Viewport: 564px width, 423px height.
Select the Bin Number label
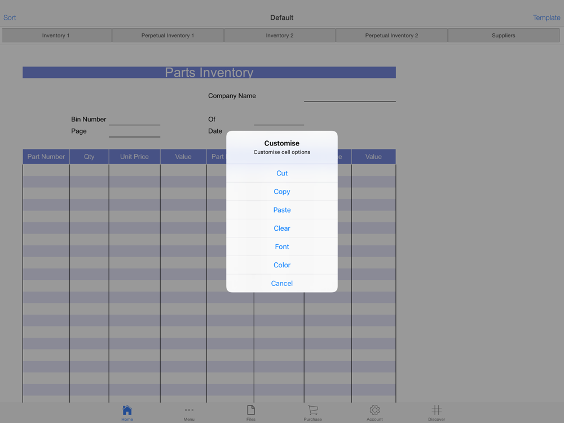[x=89, y=119]
